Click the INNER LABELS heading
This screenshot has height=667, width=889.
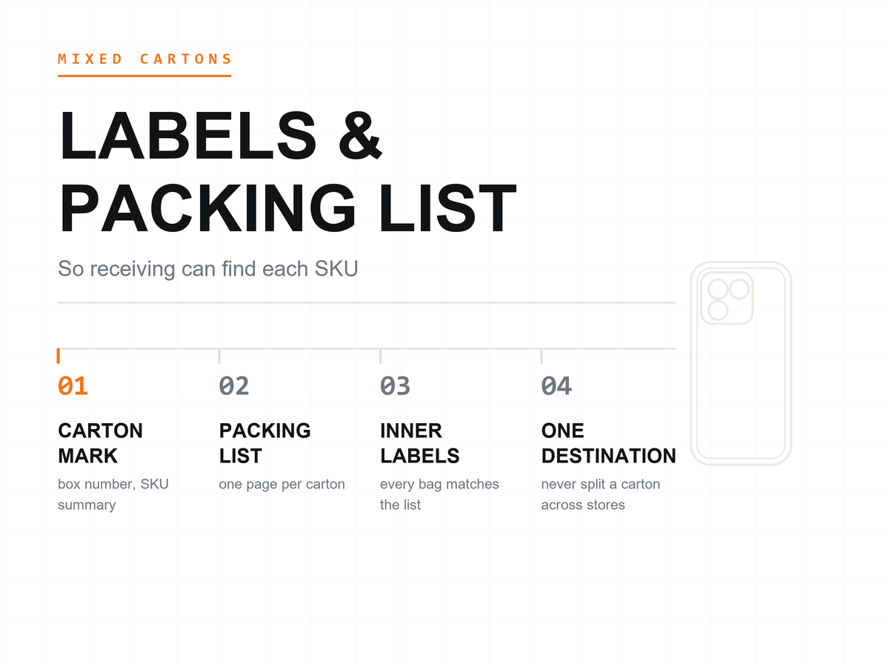coord(419,443)
